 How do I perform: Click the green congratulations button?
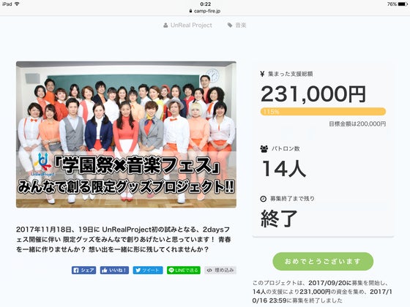pyautogui.click(x=323, y=262)
